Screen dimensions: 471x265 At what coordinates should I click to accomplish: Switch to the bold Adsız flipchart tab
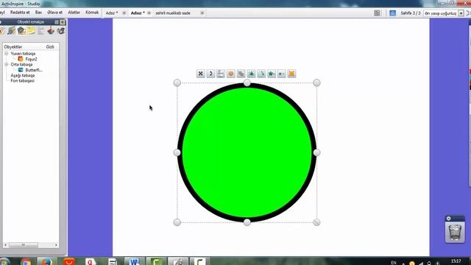pyautogui.click(x=138, y=13)
